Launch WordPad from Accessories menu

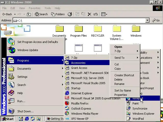point(143,119)
